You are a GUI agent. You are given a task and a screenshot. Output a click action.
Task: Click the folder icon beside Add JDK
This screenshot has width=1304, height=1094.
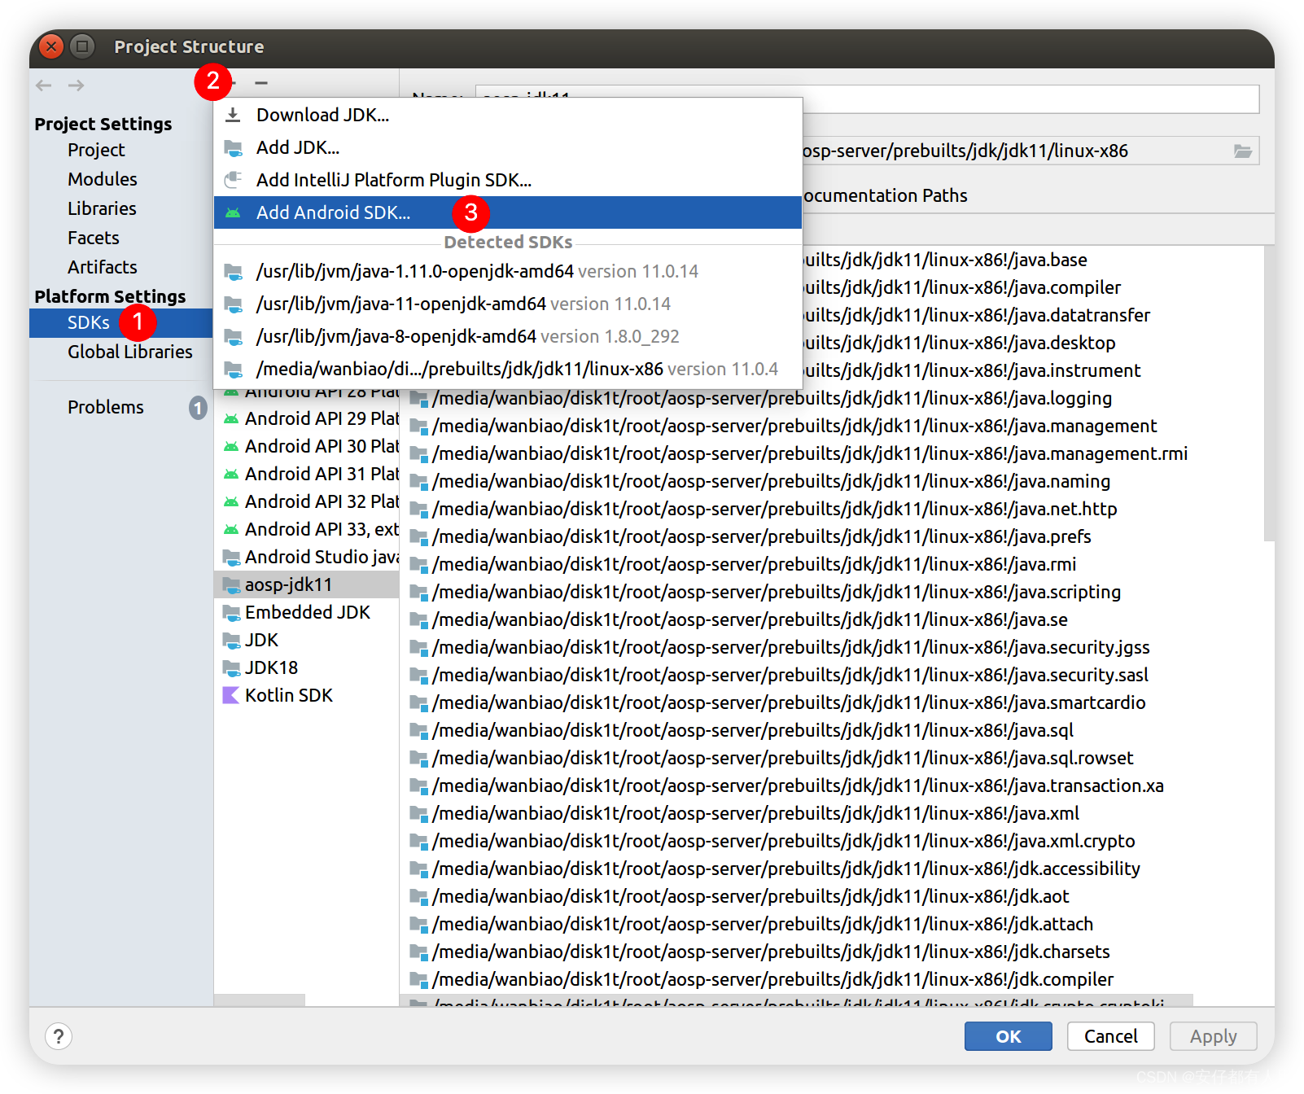point(233,148)
